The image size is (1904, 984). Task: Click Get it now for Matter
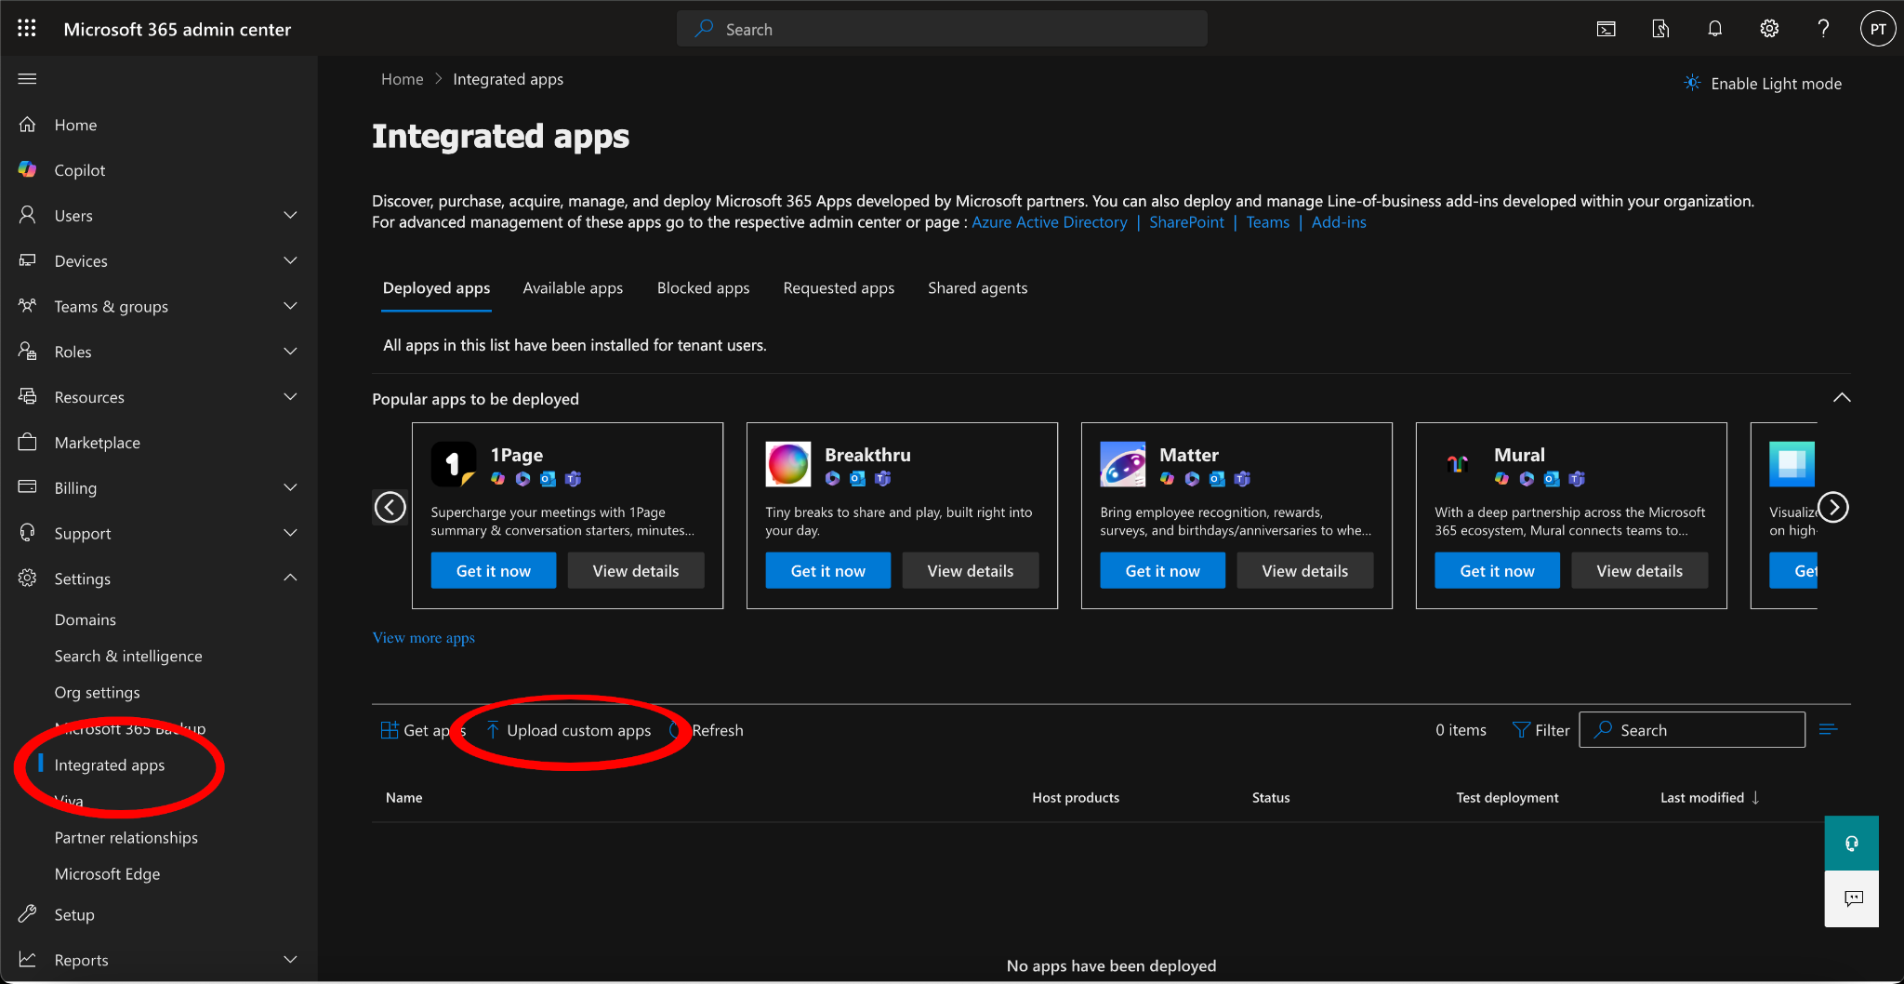pyautogui.click(x=1163, y=571)
